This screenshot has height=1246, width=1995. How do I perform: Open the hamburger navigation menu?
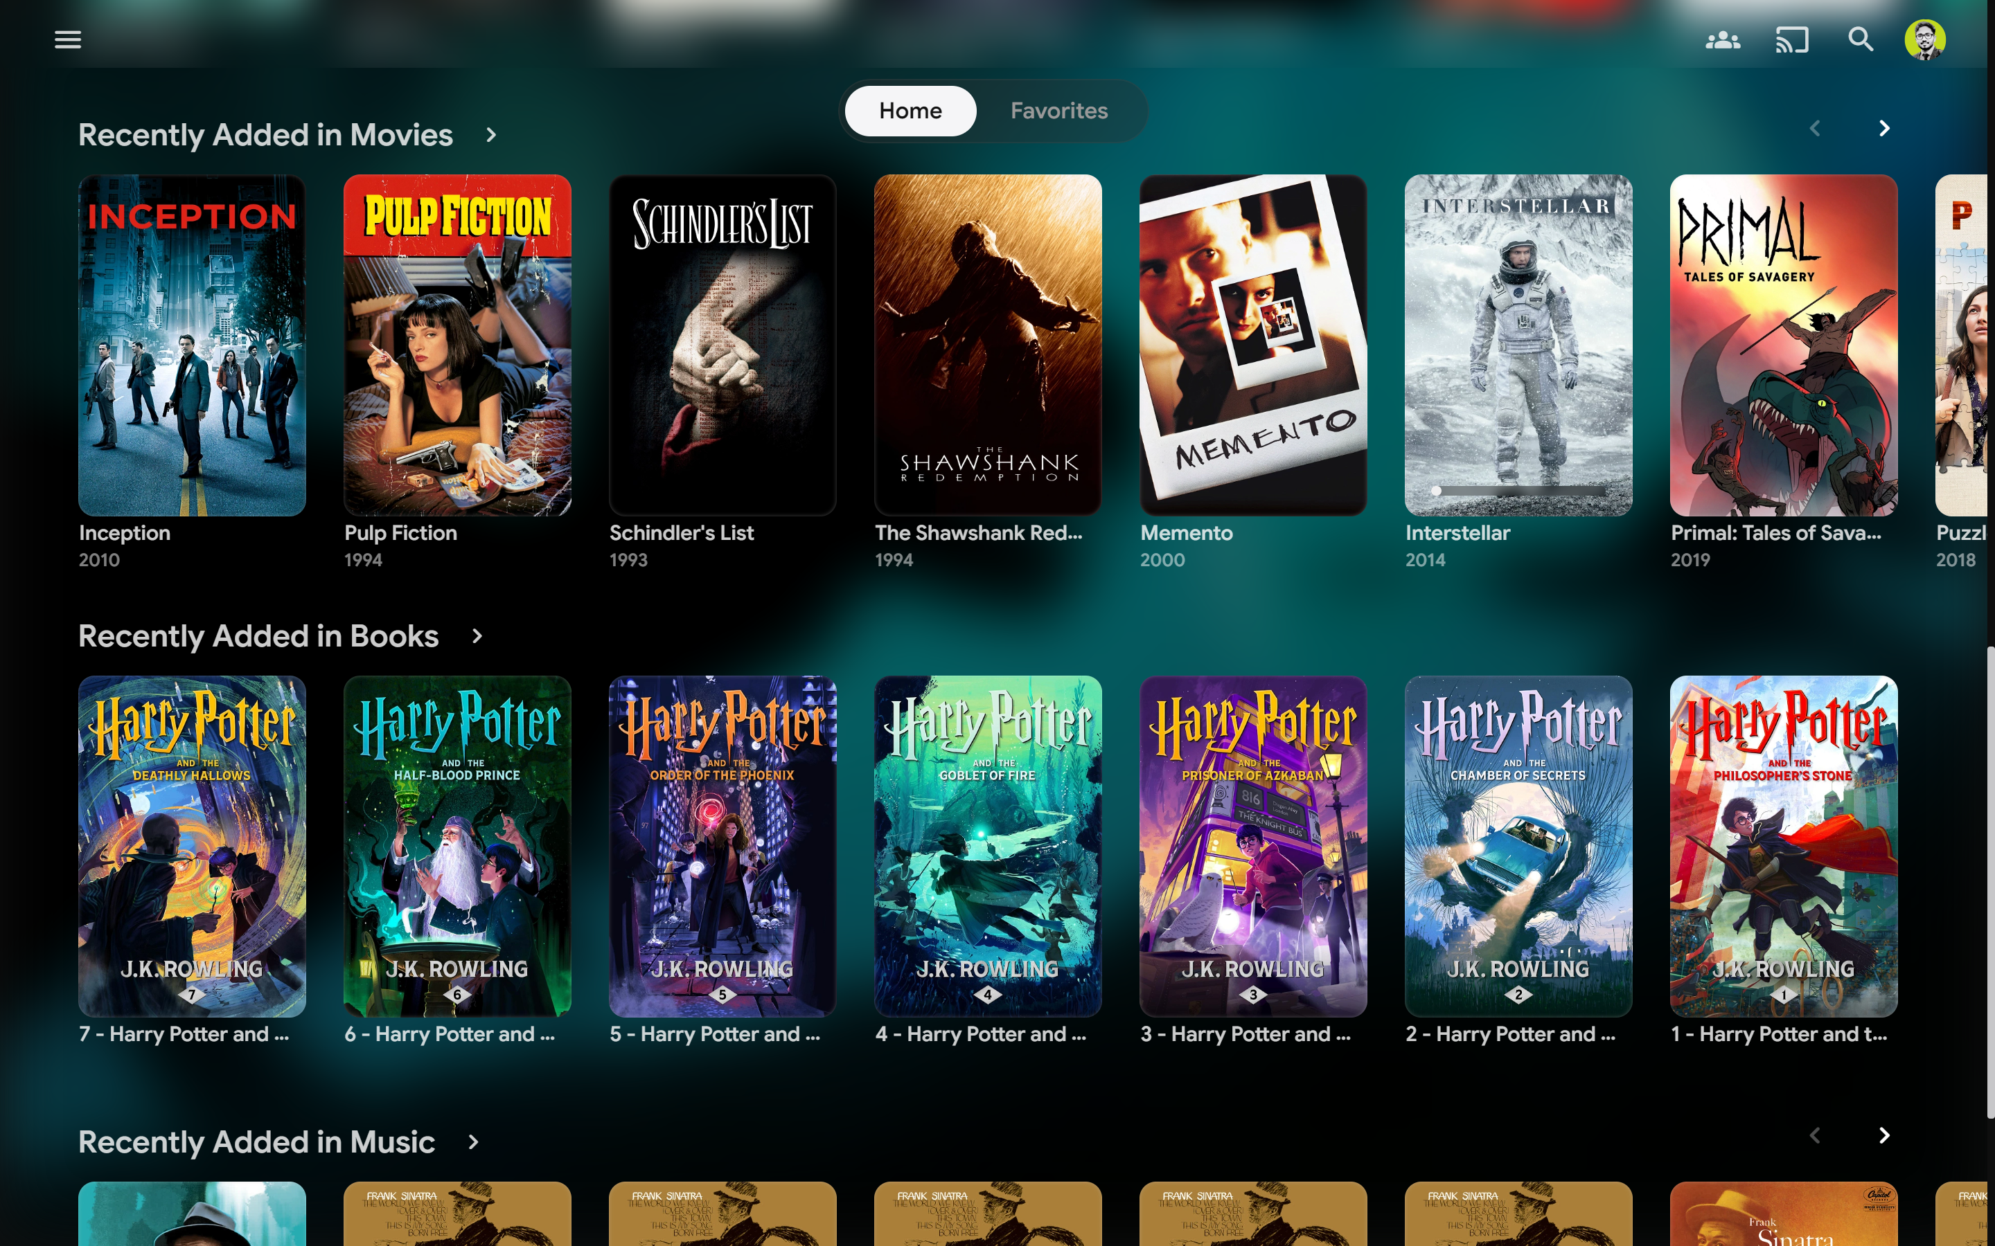click(68, 39)
